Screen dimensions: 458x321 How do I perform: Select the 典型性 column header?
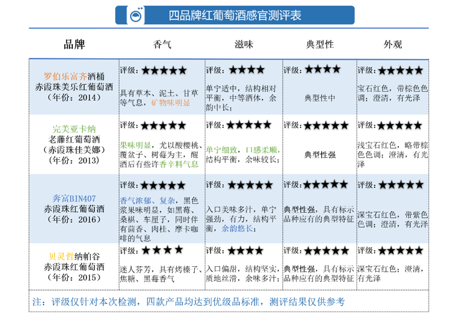point(320,44)
